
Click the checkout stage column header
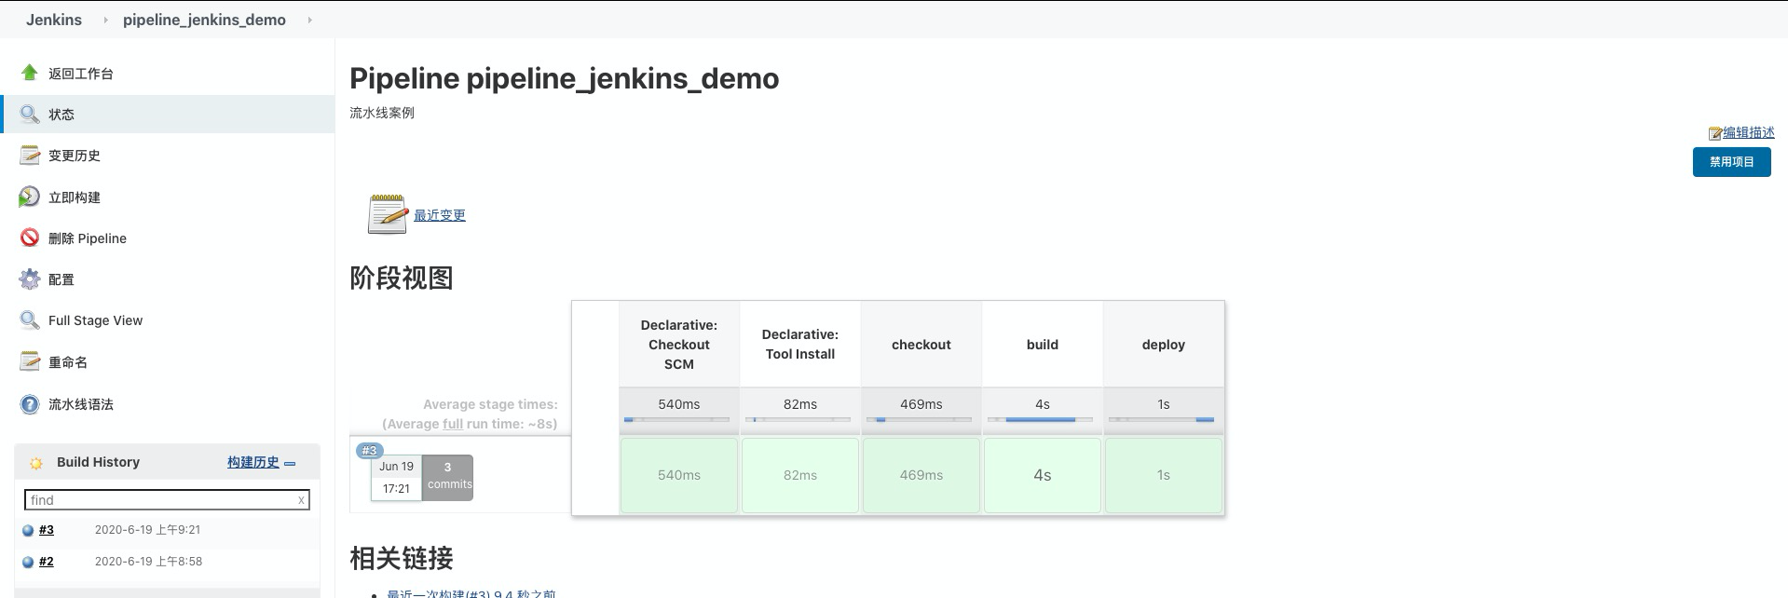pos(921,345)
